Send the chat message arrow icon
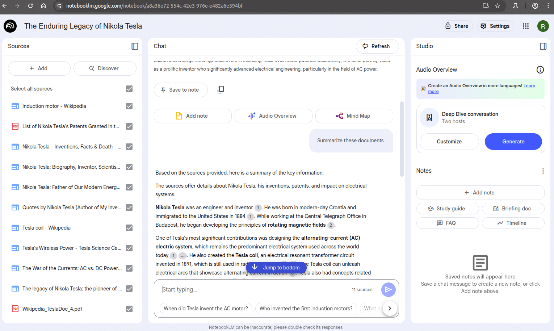The width and height of the screenshot is (554, 331). (x=388, y=289)
